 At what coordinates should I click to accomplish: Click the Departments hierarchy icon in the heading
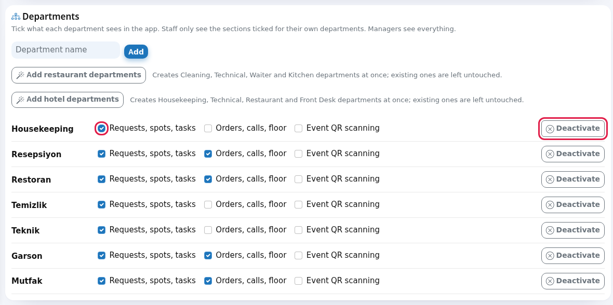[x=16, y=17]
